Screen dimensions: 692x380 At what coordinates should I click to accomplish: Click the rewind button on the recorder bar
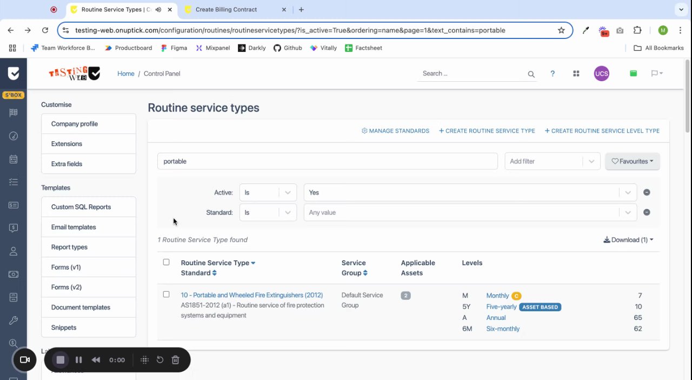click(96, 360)
